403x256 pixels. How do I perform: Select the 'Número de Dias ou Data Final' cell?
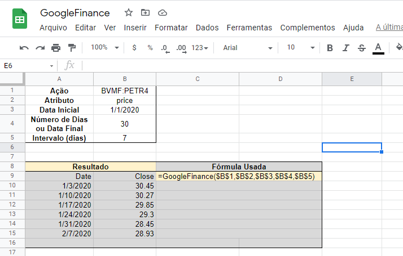59,124
